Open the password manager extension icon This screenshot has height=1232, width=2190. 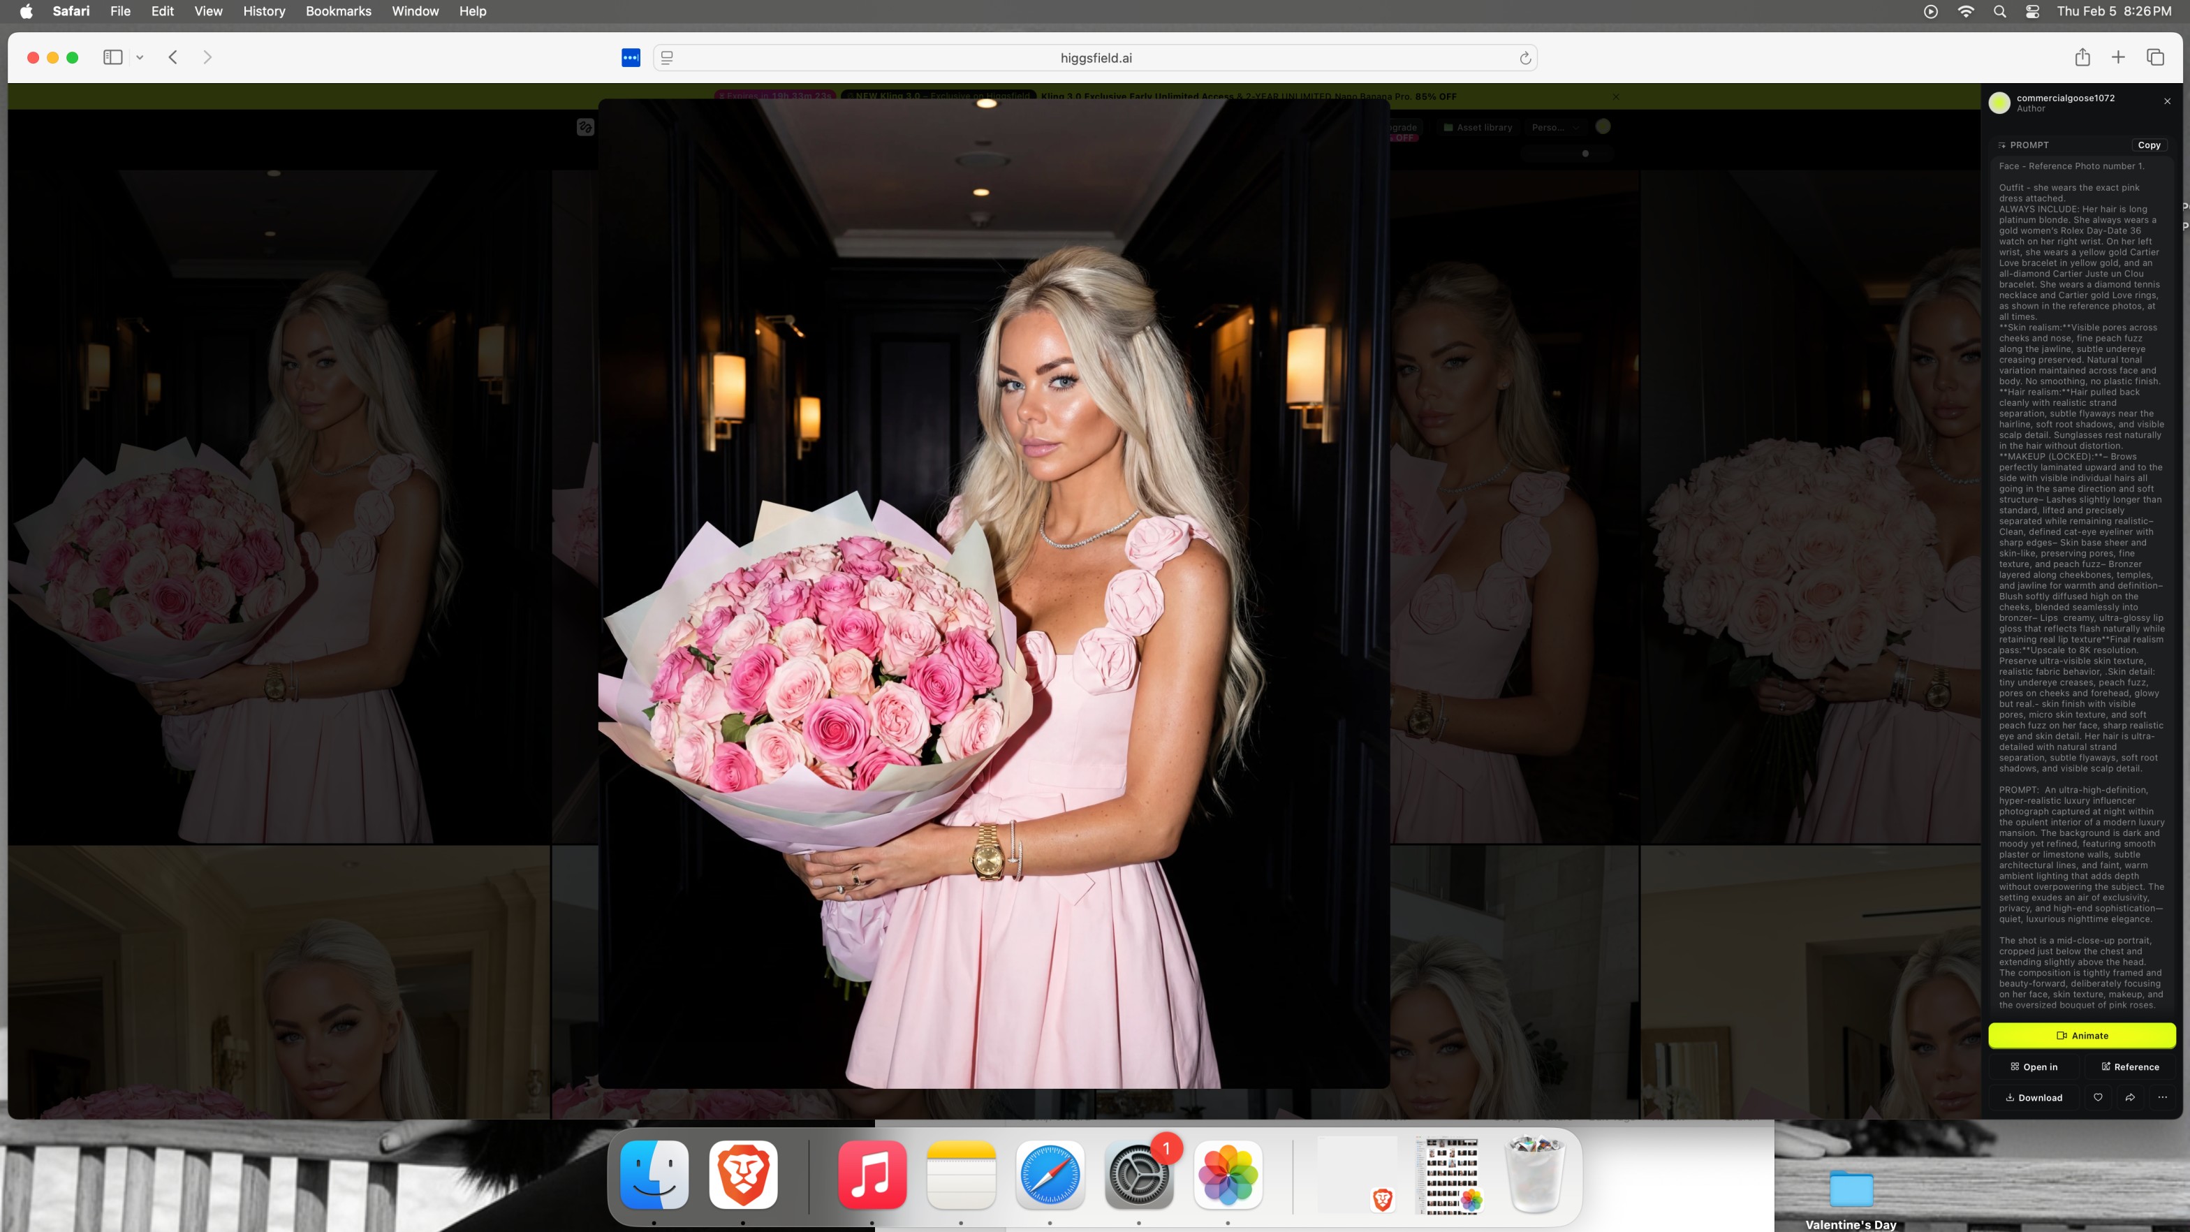point(630,58)
